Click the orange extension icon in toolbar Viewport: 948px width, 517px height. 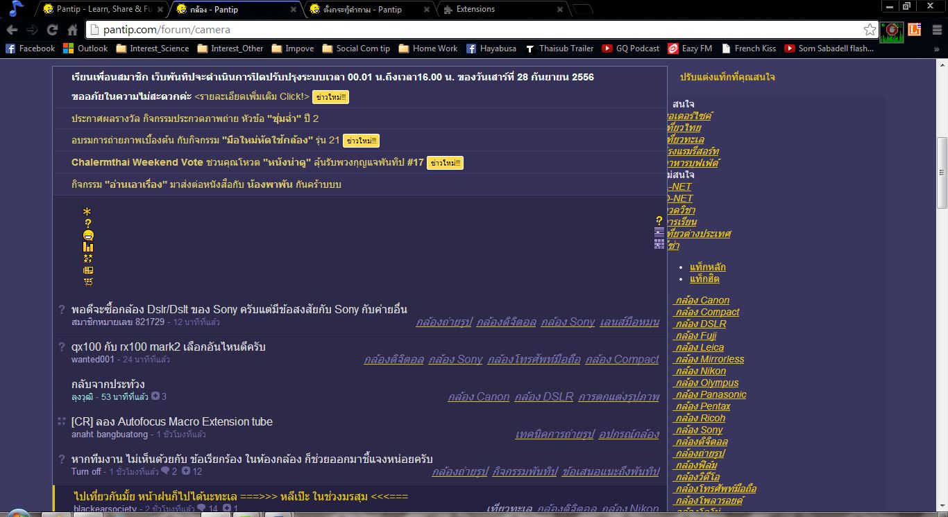coord(914,30)
